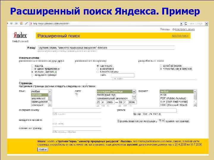Click the red Yandex favicon in address bar
This screenshot has height=160, width=214.
[x=31, y=23]
